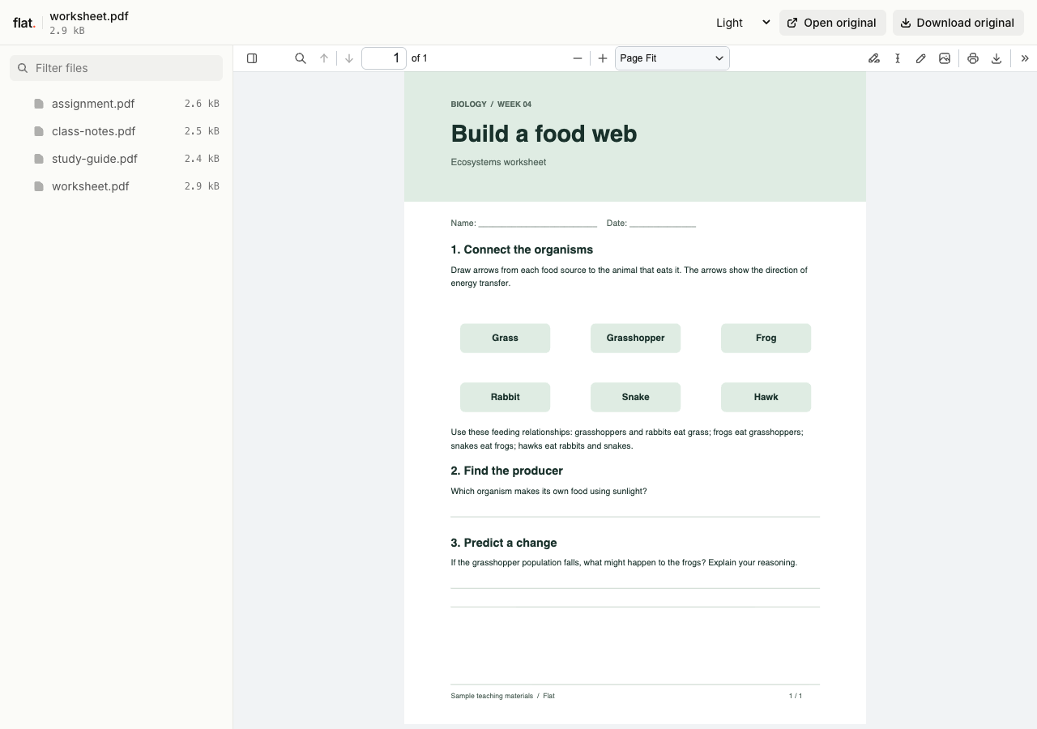Viewport: 1037px width, 729px height.
Task: Open class-notes.pdf in file list
Action: pos(116,131)
